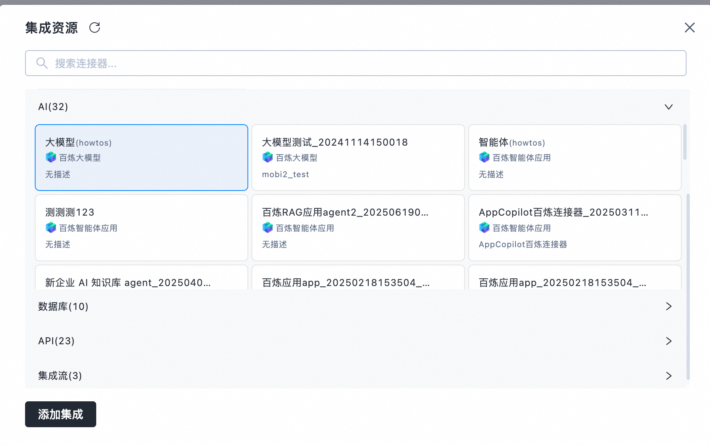Screen dimensions: 710x445
Task: Click 百炼 icon in 大模型(howtos) card
Action: (x=51, y=157)
